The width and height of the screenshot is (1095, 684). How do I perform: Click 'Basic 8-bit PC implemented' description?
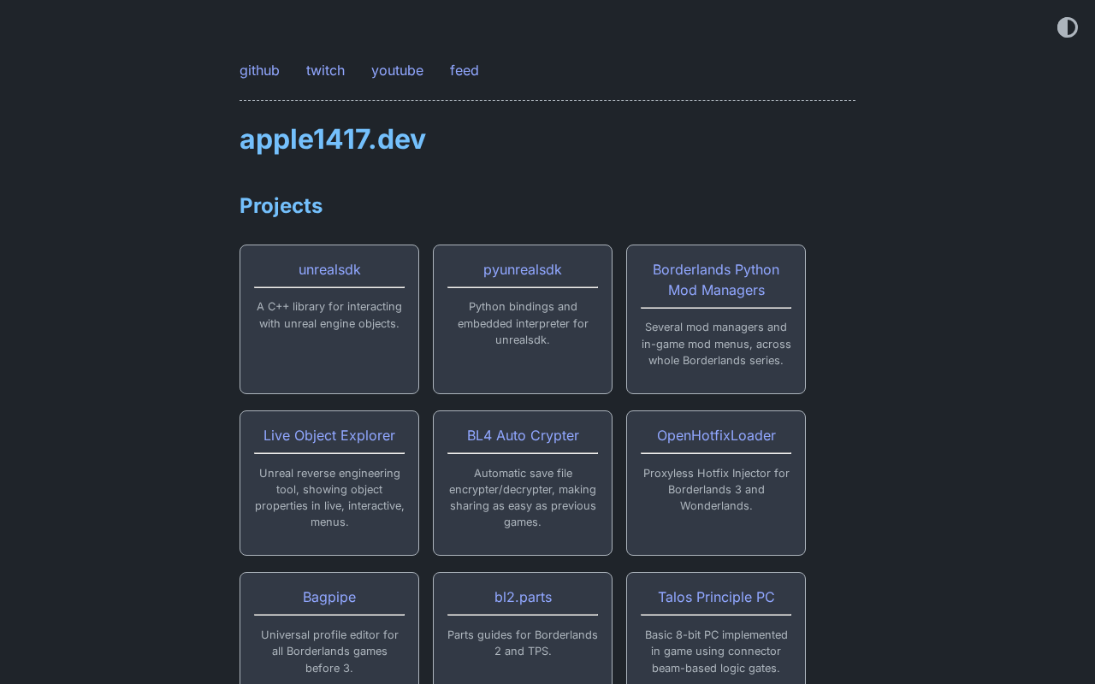(716, 652)
